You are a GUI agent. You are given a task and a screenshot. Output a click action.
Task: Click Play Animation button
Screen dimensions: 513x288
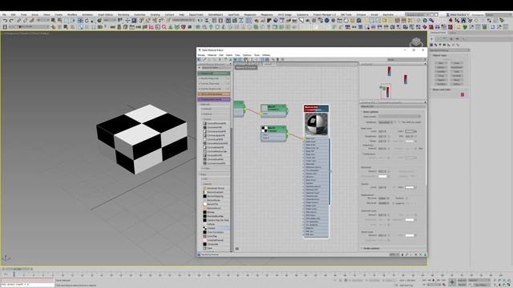pyautogui.click(x=434, y=280)
